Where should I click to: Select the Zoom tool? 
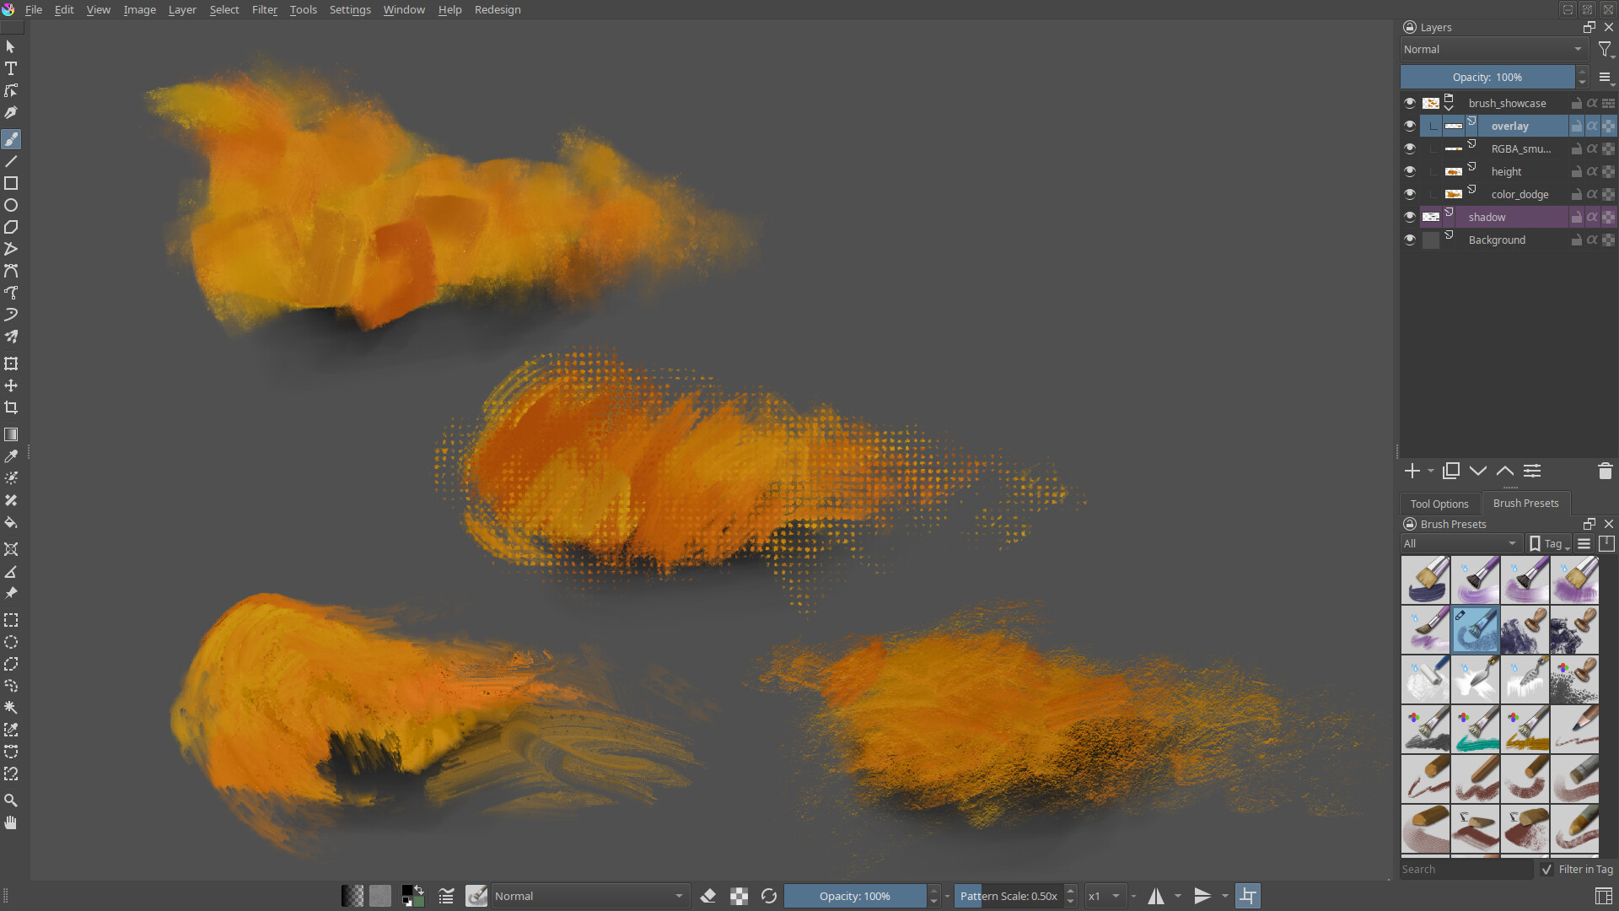coord(11,800)
